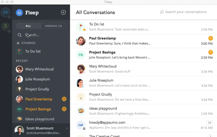Open the second account avatar in the left rail
Image resolution: width=217 pixels, height=137 pixels.
point(5,26)
